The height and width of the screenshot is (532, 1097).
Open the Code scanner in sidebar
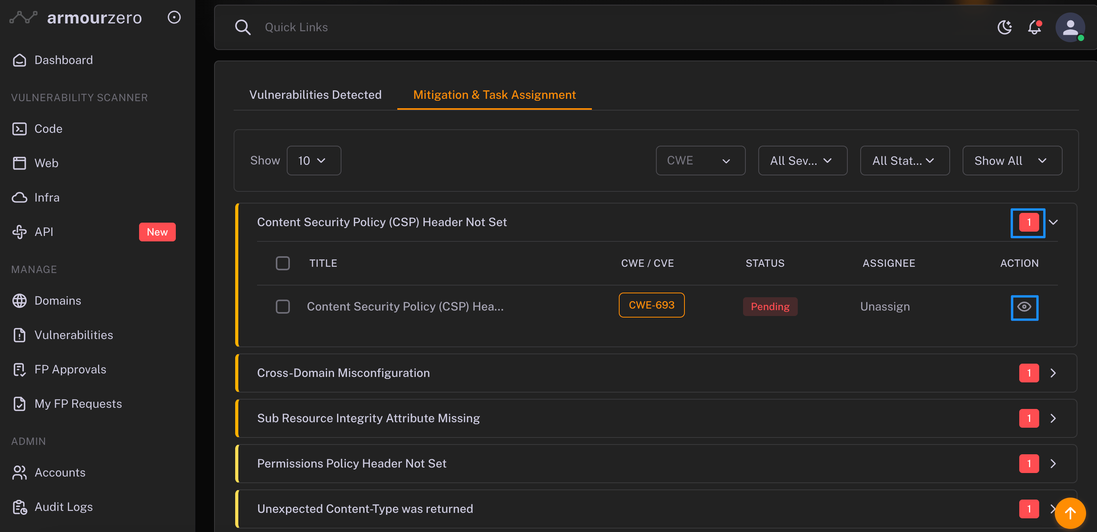[x=48, y=129]
